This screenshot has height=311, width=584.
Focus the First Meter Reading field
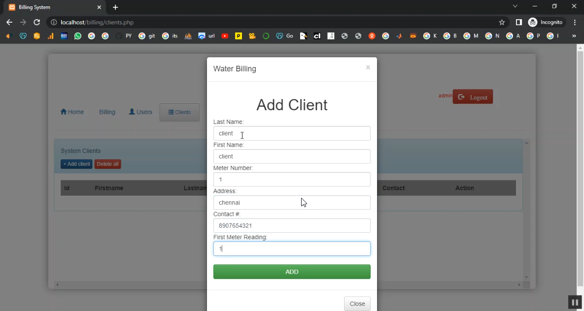coord(292,249)
